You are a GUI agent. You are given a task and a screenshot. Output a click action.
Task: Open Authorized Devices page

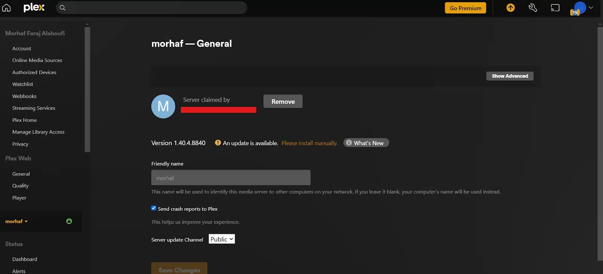pyautogui.click(x=34, y=72)
